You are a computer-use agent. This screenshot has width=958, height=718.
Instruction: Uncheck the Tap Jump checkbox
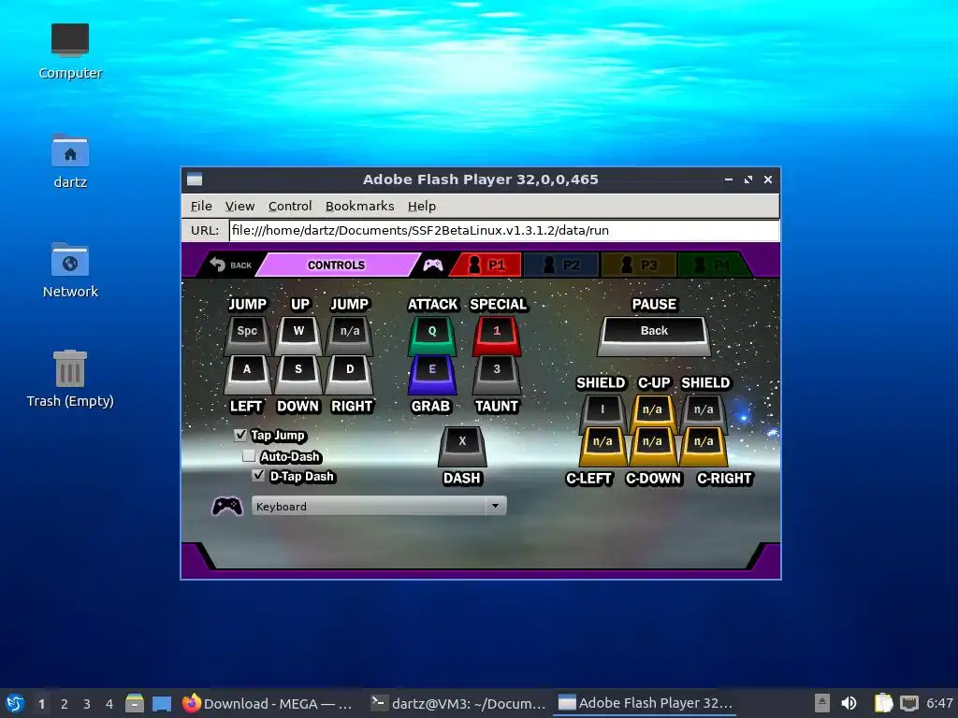coord(240,436)
